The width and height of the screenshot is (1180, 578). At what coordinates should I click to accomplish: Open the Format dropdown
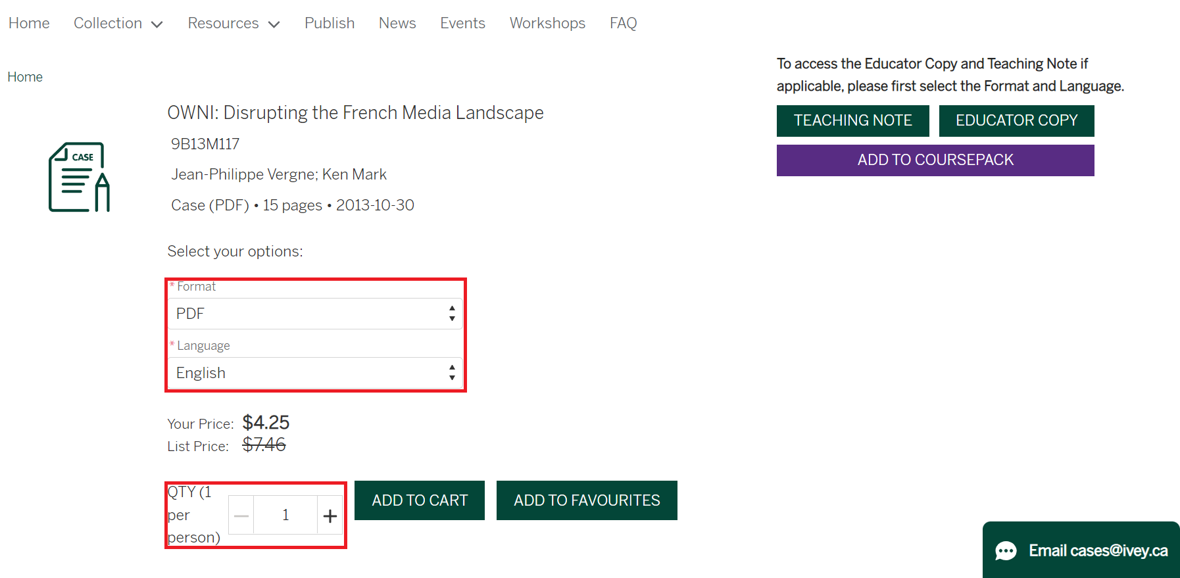pos(315,314)
